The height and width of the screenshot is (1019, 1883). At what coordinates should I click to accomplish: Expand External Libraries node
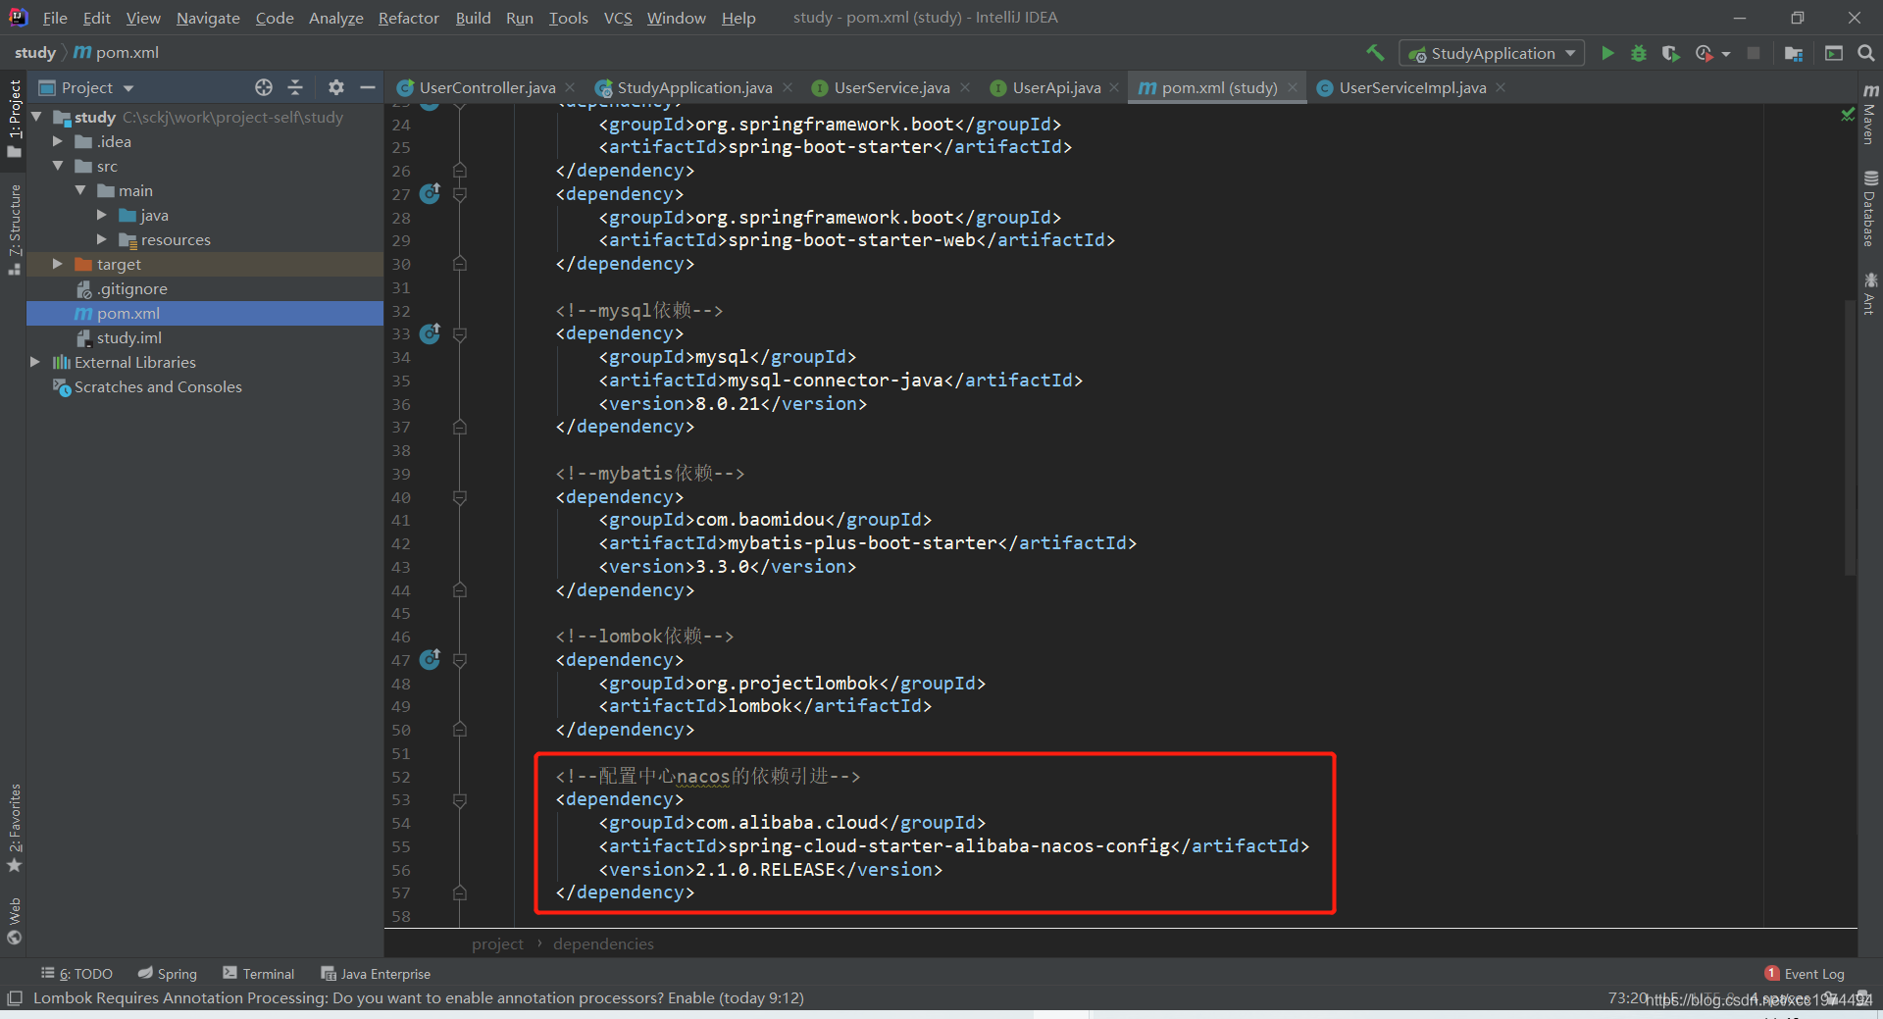[35, 362]
